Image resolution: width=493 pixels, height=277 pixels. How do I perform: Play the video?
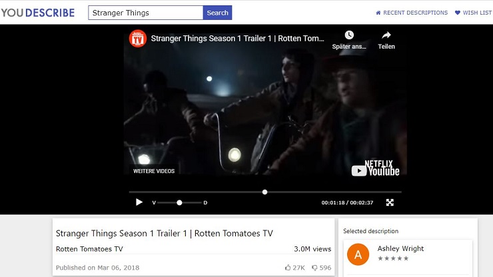click(139, 202)
